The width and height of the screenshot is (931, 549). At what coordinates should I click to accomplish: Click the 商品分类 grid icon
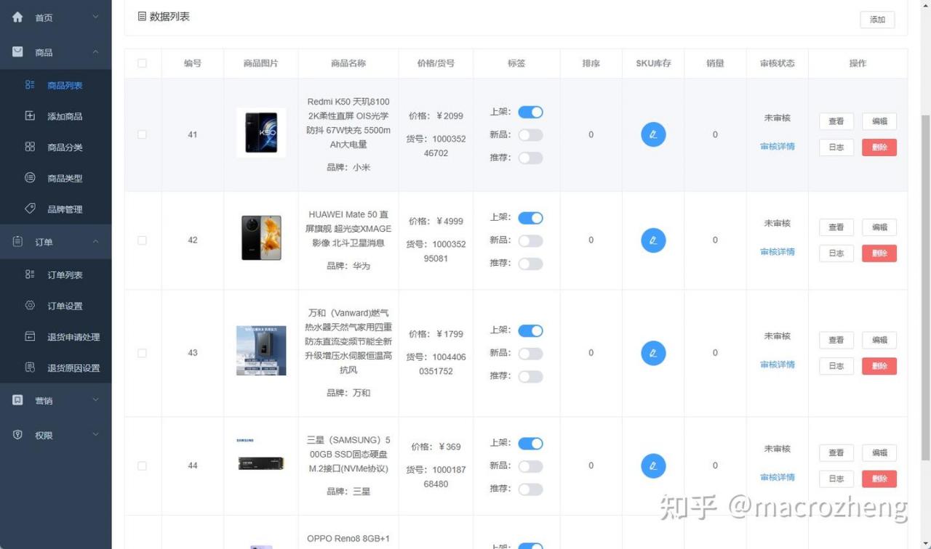(30, 147)
